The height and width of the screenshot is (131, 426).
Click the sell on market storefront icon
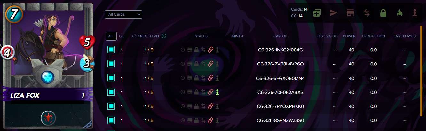[x=351, y=13]
